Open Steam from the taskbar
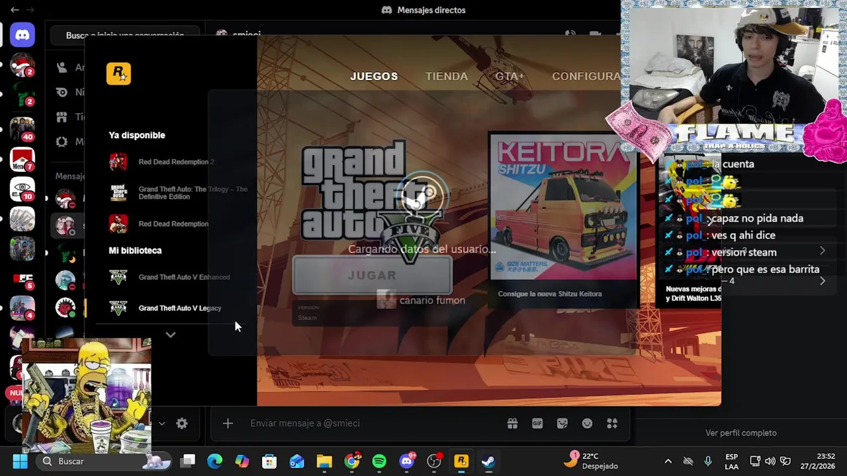This screenshot has width=847, height=476. tap(488, 461)
